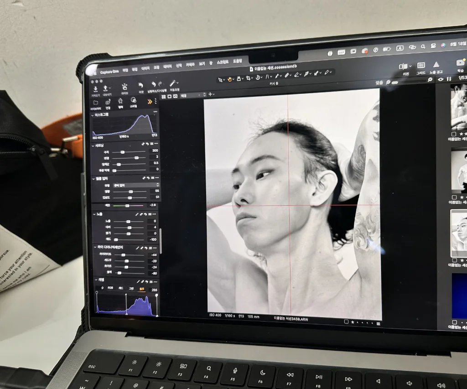Open the 레이어 menu
Viewport: 467px width, 389px height.
pos(167,67)
